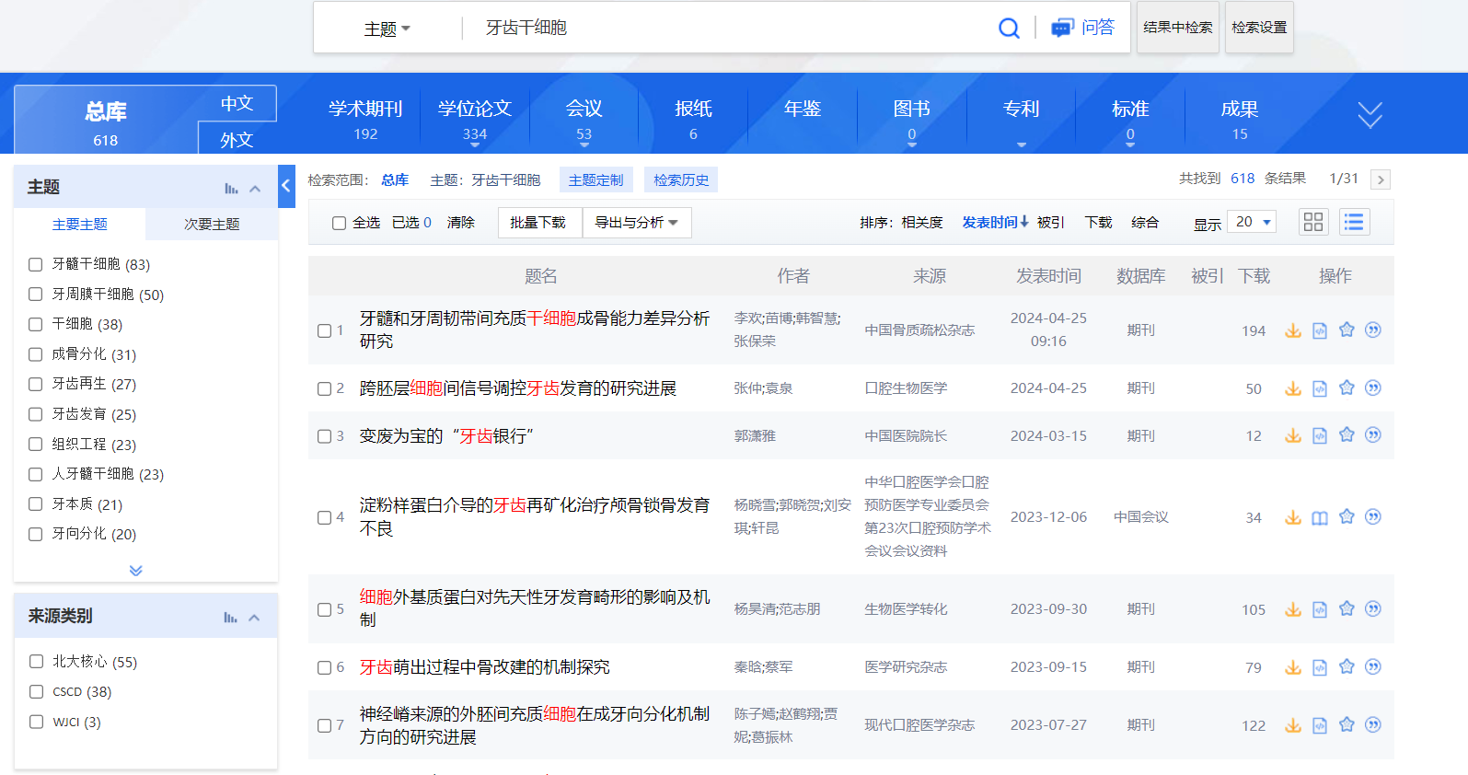Favorite the third result with star icon
Screen dimensions: 1468x775
(1347, 435)
